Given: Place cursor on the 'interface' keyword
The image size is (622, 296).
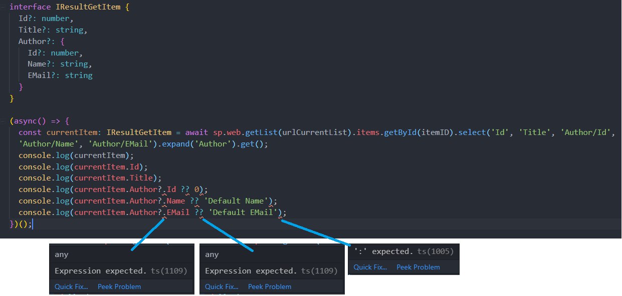Looking at the screenshot, I should [30, 7].
